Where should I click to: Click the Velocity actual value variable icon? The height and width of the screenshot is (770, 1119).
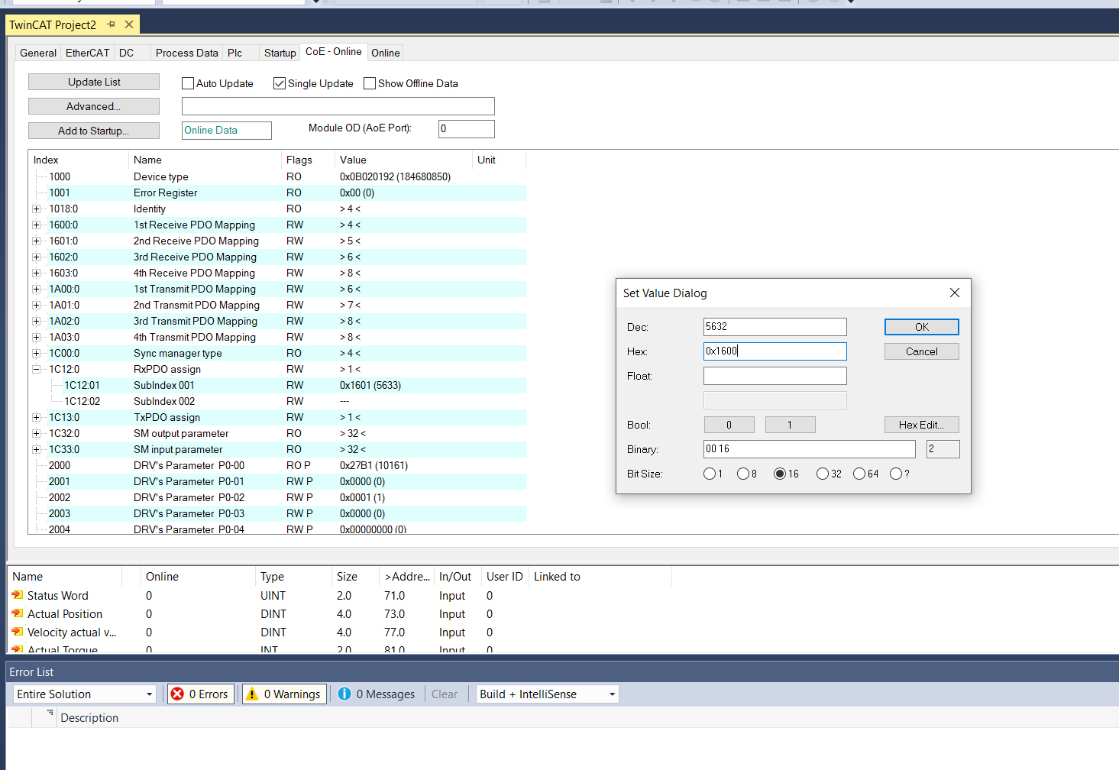pos(17,632)
